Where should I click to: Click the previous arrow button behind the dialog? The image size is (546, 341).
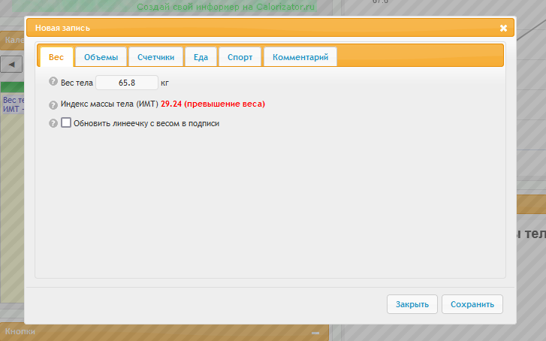point(11,65)
